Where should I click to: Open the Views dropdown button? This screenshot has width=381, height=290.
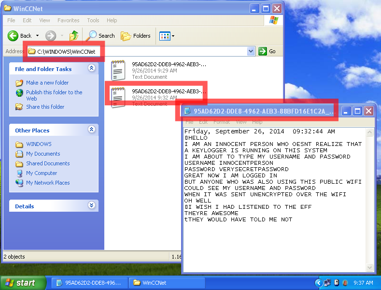(167, 36)
